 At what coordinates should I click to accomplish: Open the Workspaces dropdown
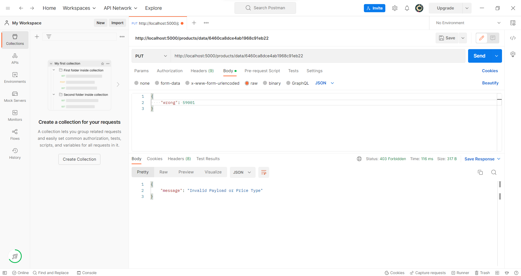[x=79, y=8]
